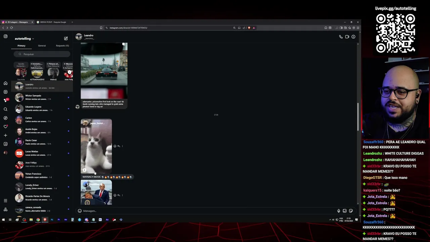
Task: Open the shared car reel thumbnail
Action: pos(104,71)
